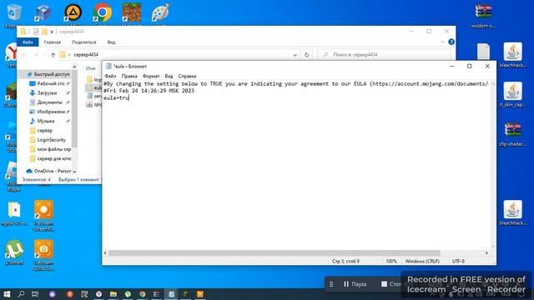534x300 pixels.
Task: Click the Notepad scroll-right arrow
Action: pyautogui.click(x=486, y=253)
